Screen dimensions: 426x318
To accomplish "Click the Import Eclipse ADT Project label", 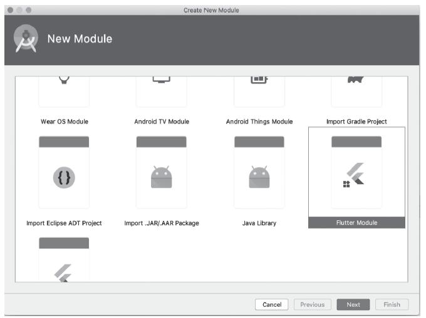I will [64, 223].
